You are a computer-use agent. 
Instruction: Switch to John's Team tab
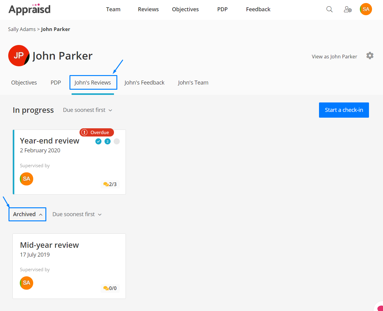click(x=193, y=83)
